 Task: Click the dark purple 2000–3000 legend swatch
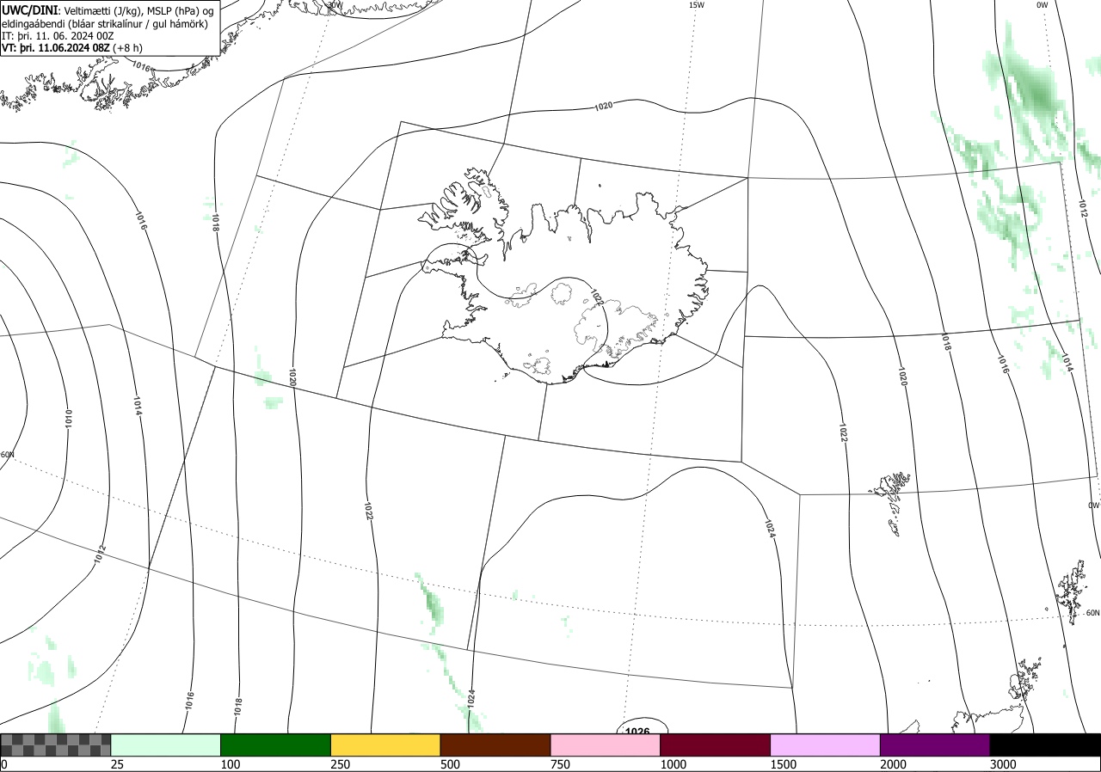pos(935,744)
